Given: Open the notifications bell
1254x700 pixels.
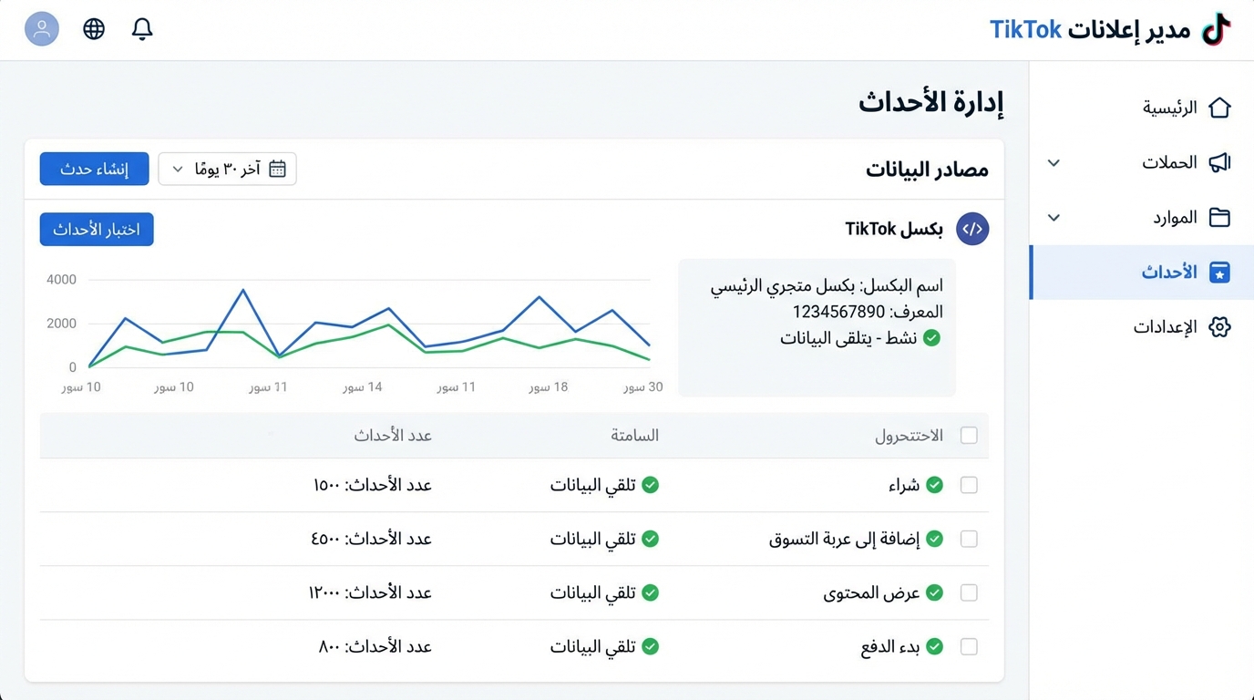Looking at the screenshot, I should 142,29.
